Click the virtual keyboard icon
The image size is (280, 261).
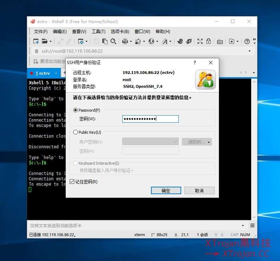pos(220,42)
